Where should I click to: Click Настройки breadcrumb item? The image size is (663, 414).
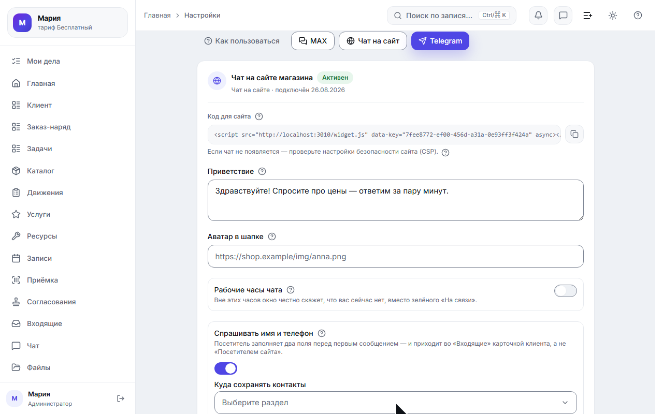pos(203,16)
